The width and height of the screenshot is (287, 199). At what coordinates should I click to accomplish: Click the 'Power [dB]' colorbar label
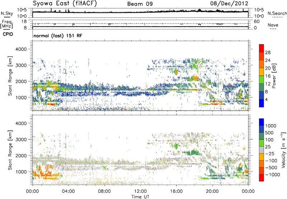click(274, 76)
